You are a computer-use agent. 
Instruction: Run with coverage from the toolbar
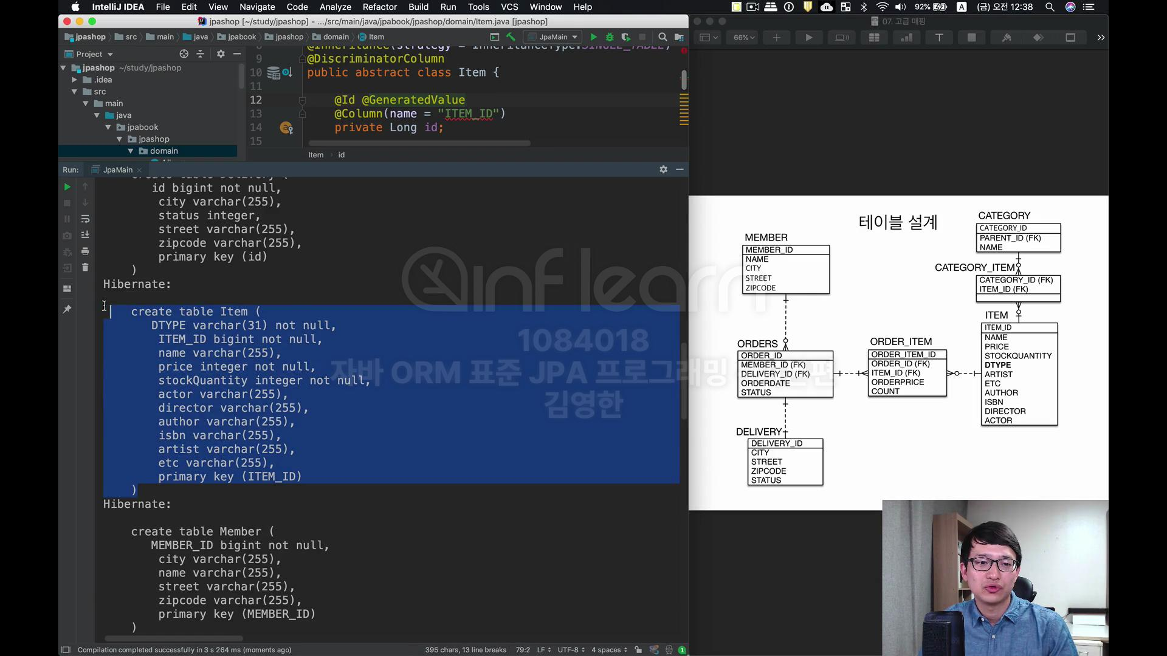625,37
